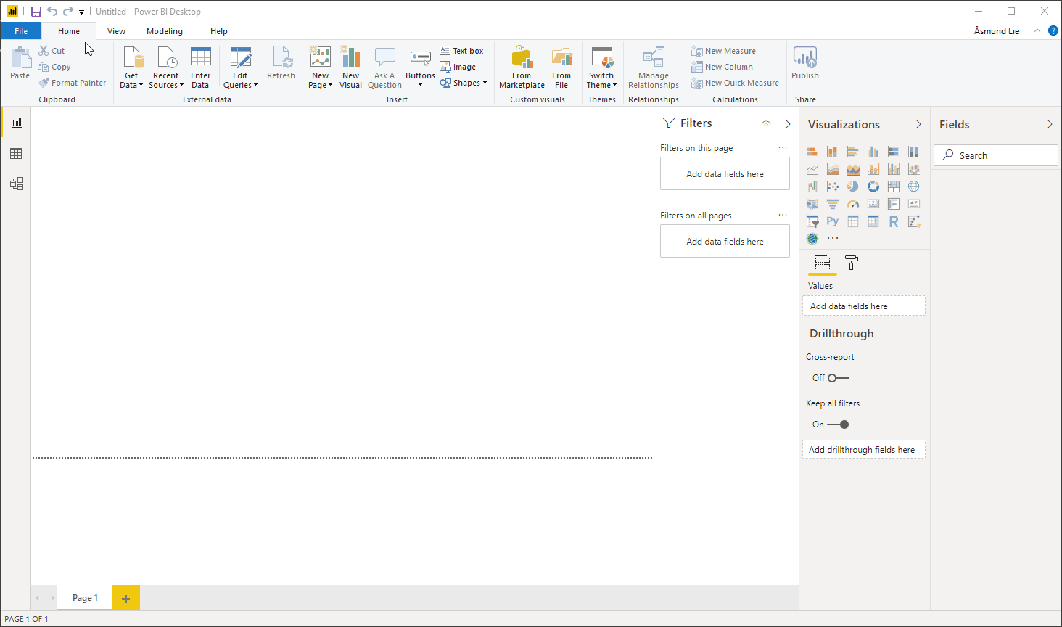
Task: Add an R script visual
Action: (x=893, y=221)
